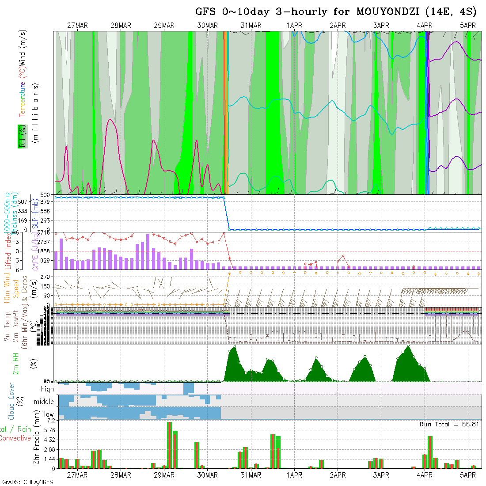Click the blue Cloud Cover axis label
Image resolution: width=486 pixels, height=486 pixels.
coord(11,402)
